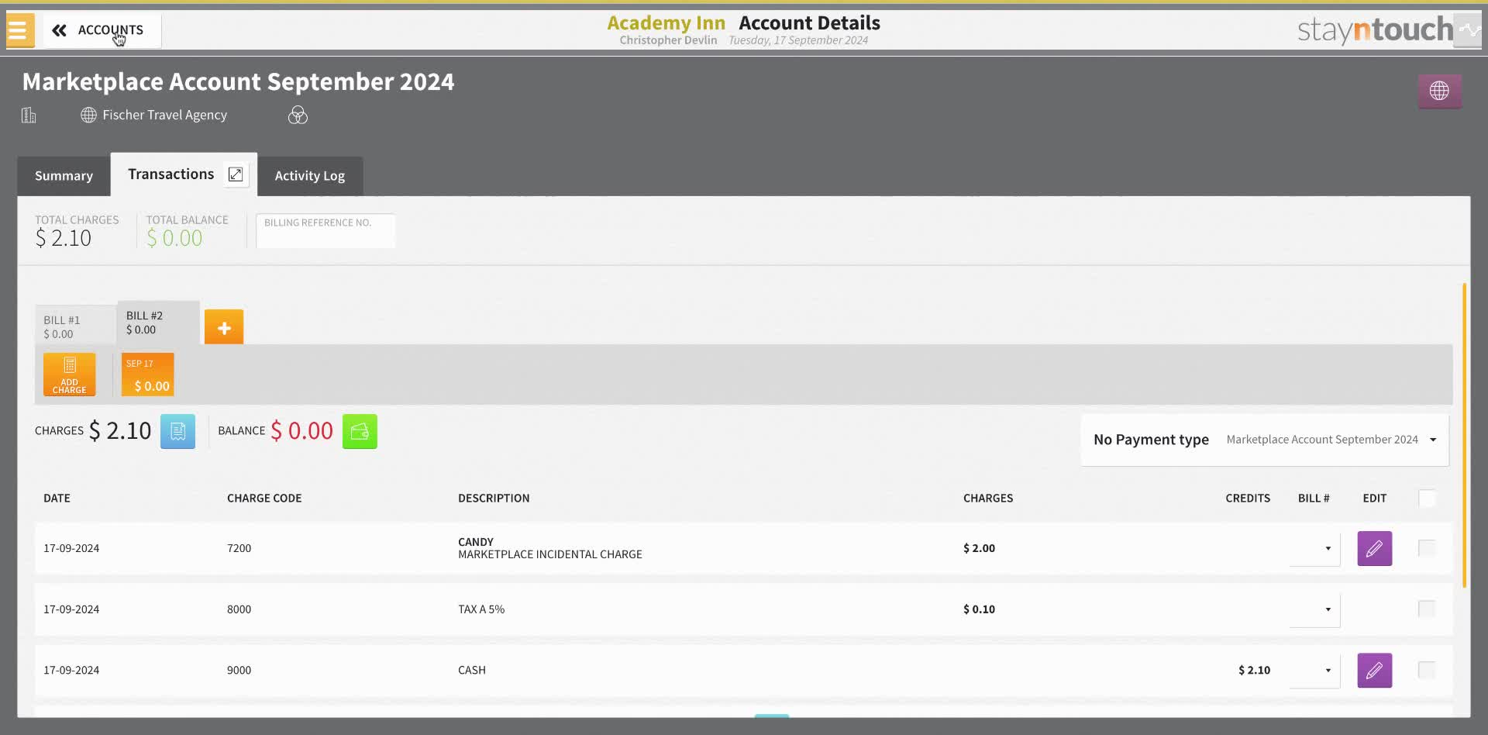Screen dimensions: 1488x735
Task: Select the Transactions tab
Action: tap(170, 174)
